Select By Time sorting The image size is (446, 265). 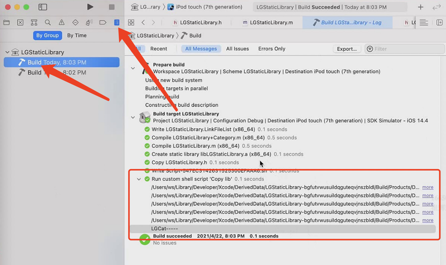(x=77, y=35)
